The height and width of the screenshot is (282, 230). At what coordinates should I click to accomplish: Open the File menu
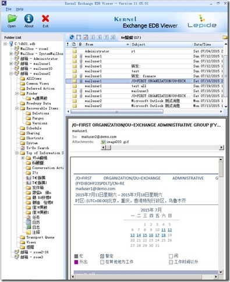[x=9, y=9]
